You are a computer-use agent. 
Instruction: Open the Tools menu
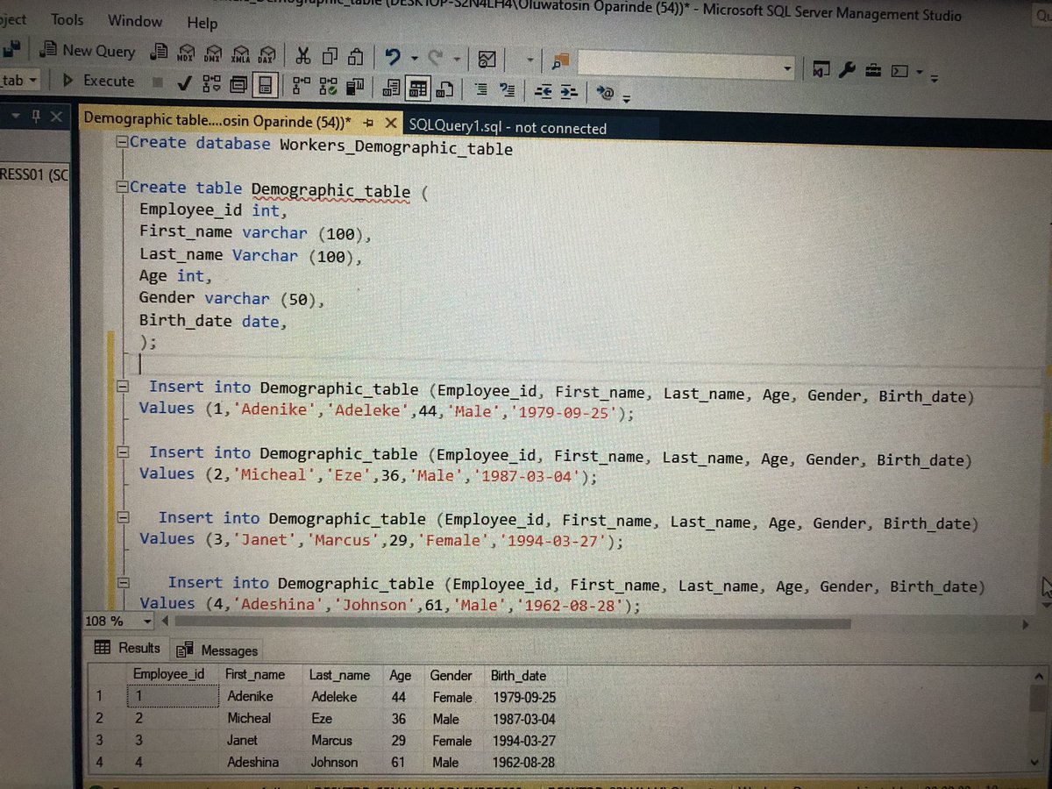tap(67, 19)
